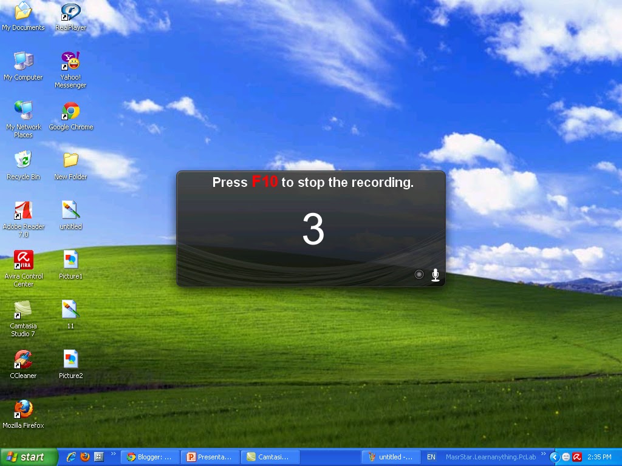Click the countdown number 3

coord(313,229)
